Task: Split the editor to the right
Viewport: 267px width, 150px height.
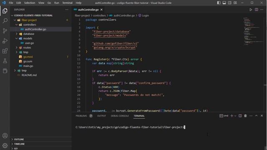Action: 256,10
